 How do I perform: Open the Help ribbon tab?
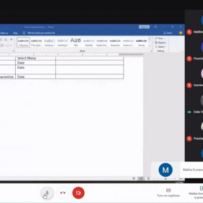click(x=15, y=33)
